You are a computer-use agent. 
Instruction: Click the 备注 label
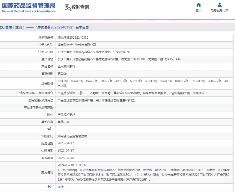point(50,129)
